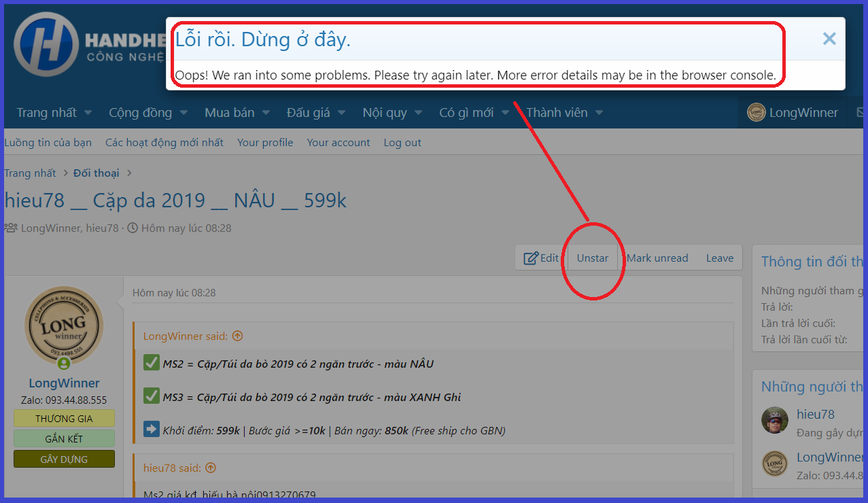Leave the conversation

(719, 258)
